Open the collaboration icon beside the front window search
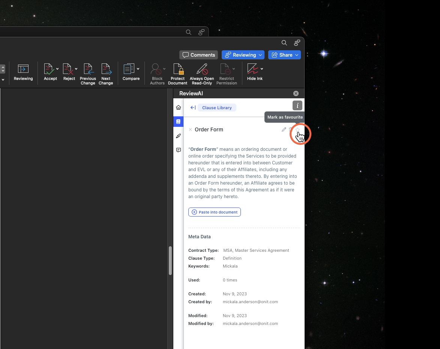The image size is (440, 349). tap(297, 43)
